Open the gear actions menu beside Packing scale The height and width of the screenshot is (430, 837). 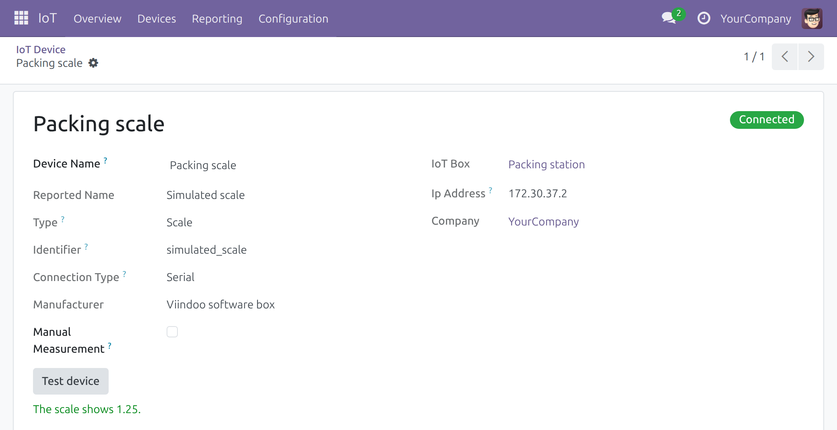click(93, 63)
